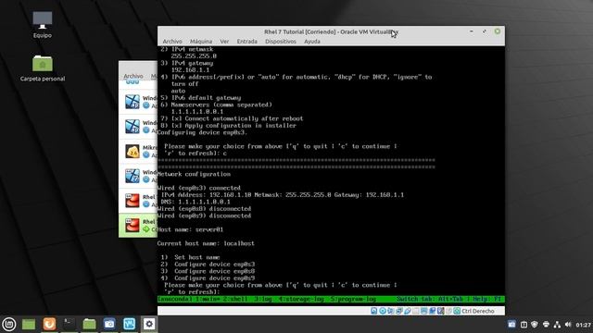593x333 pixels.
Task: Click the 'Current host name: localhost' line
Action: 206,243
